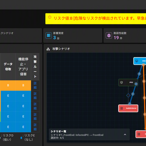The image size is (146, 146).
Task: Select the orange route point level with IPS2
Action: point(144,81)
